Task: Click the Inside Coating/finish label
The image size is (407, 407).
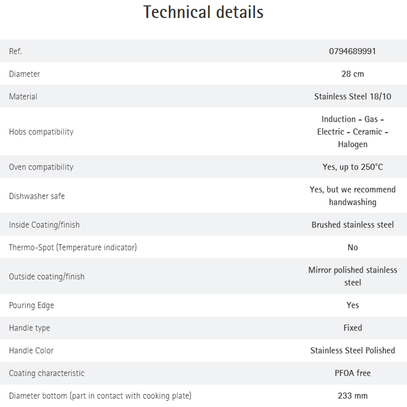Action: click(44, 225)
